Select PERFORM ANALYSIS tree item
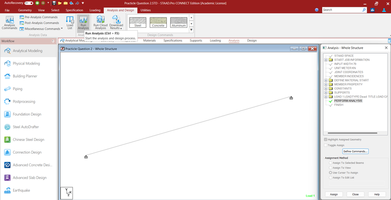Image resolution: width=391 pixels, height=200 pixels. tap(348, 101)
